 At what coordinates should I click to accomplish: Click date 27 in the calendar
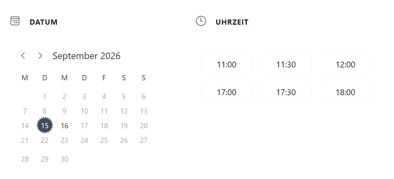[143, 140]
